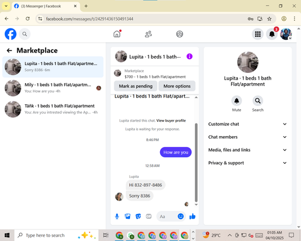Open the tab search dropdown in Chrome
This screenshot has height=241, width=301.
[x=6, y=6]
